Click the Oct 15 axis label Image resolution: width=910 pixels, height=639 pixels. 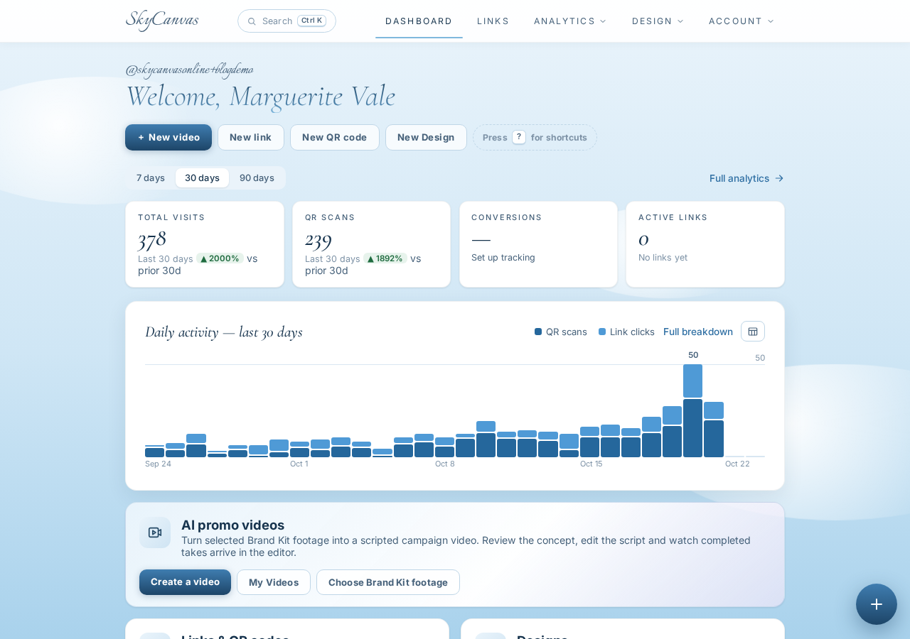tap(591, 464)
